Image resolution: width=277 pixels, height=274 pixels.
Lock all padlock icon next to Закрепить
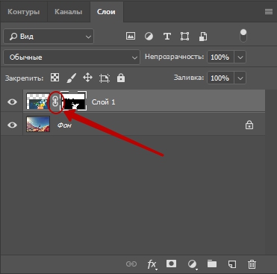coord(121,78)
